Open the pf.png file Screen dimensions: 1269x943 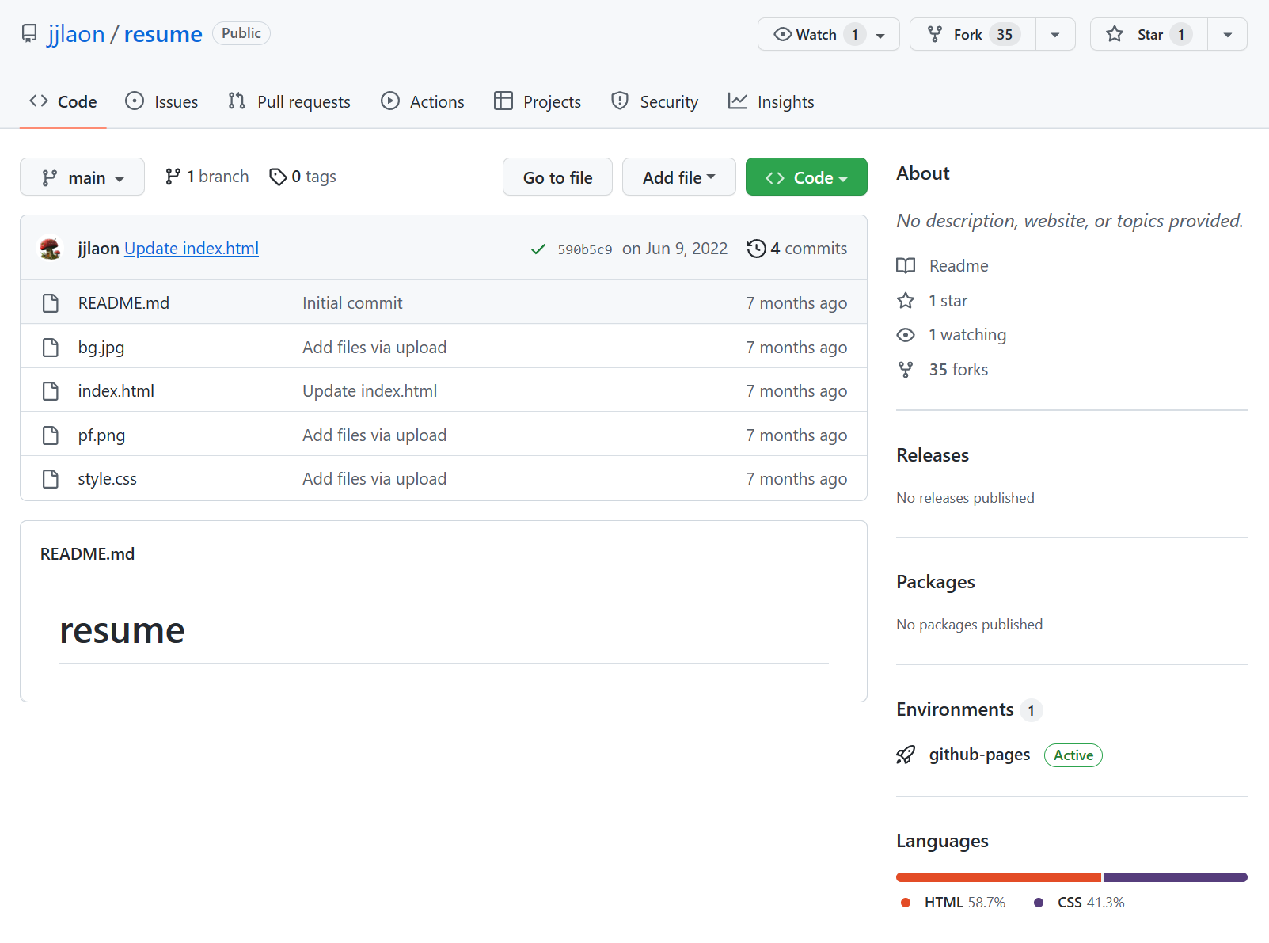click(x=101, y=435)
